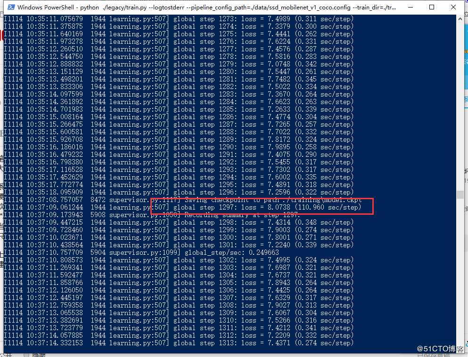Click the log line for global step 1291

tap(179, 154)
